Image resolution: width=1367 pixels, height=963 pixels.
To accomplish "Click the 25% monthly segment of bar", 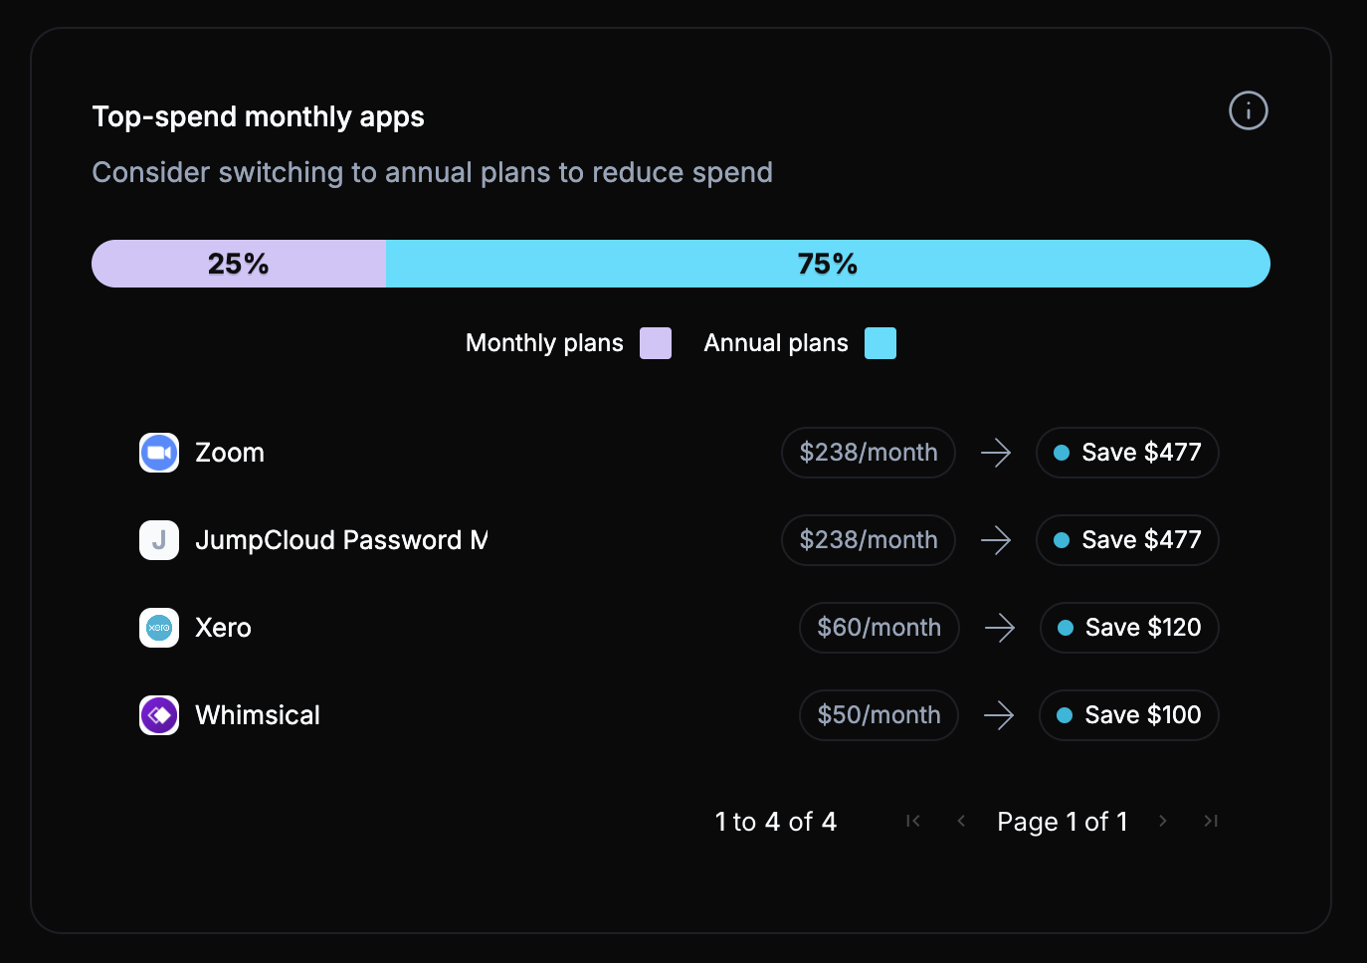I will 239,264.
